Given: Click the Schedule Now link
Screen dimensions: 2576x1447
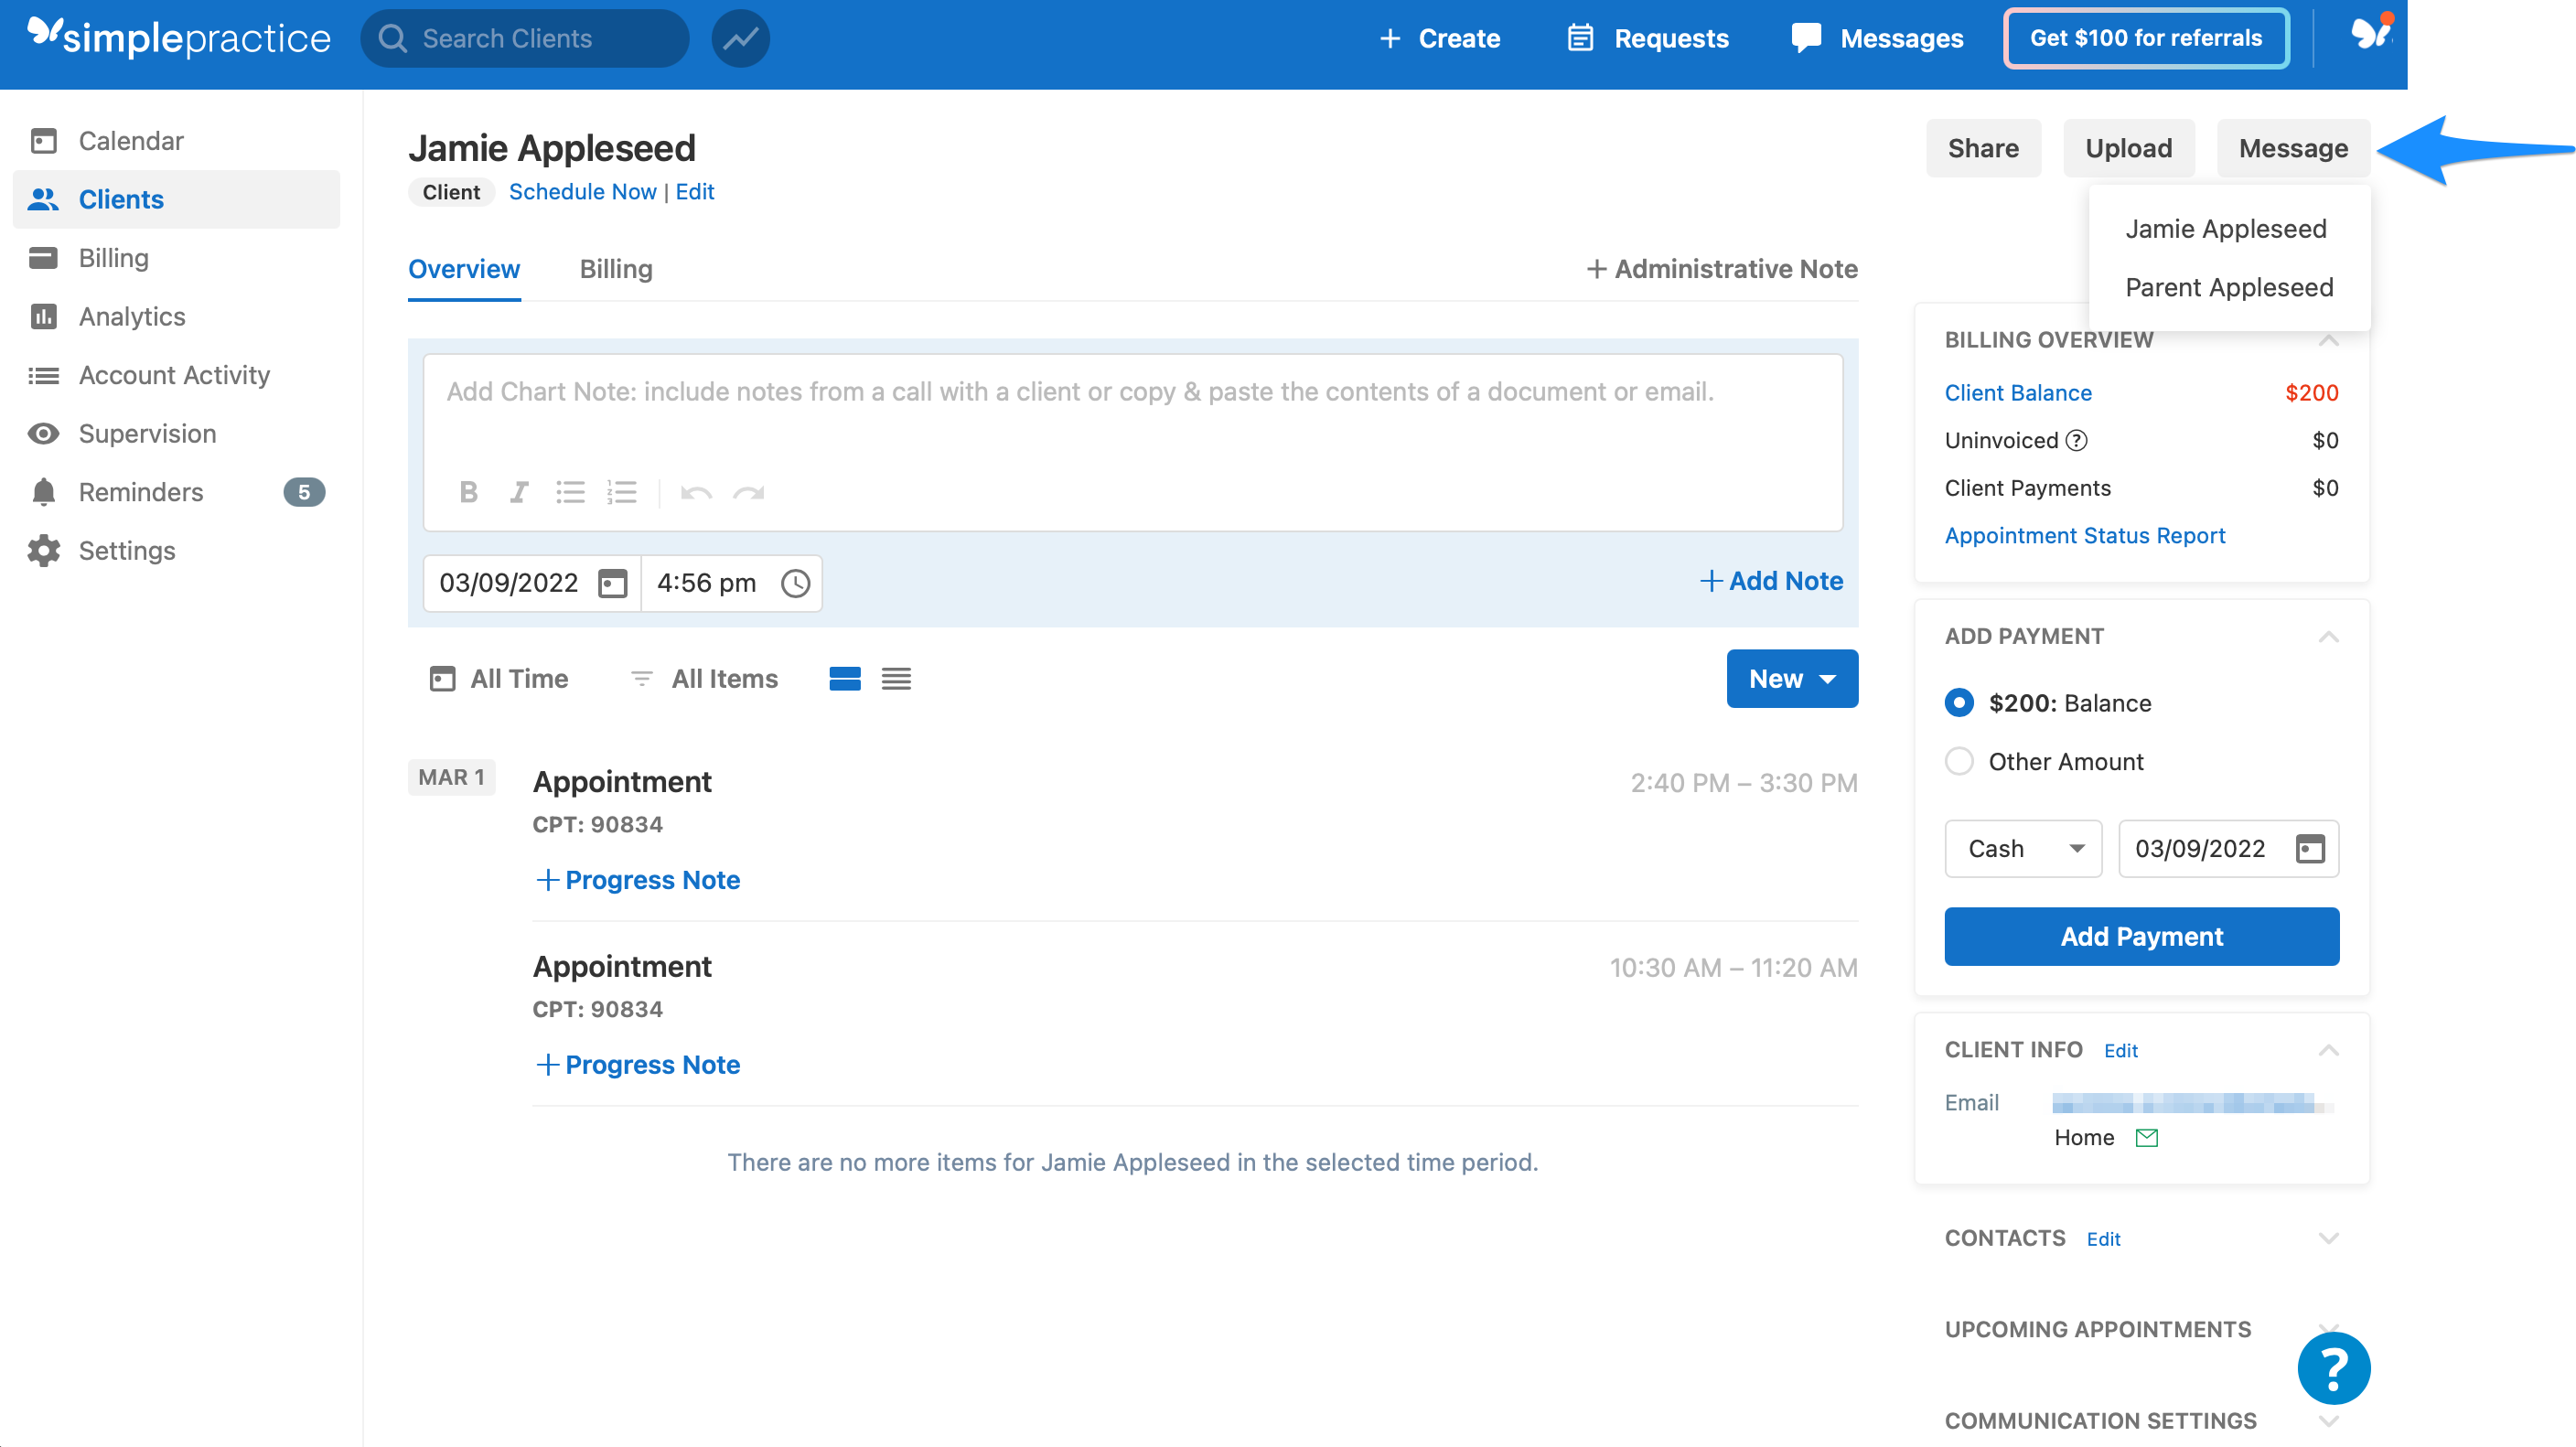Looking at the screenshot, I should coord(582,191).
